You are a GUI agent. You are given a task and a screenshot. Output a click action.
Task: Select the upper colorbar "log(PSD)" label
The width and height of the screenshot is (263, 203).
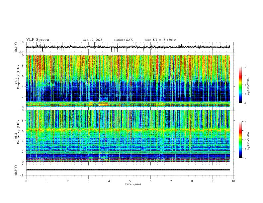click(x=248, y=87)
